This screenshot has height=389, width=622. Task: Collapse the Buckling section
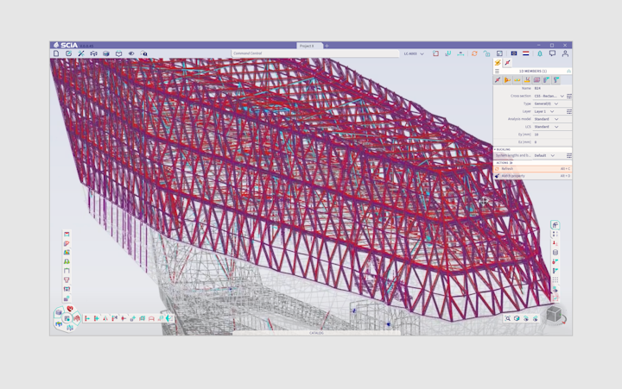[495, 149]
